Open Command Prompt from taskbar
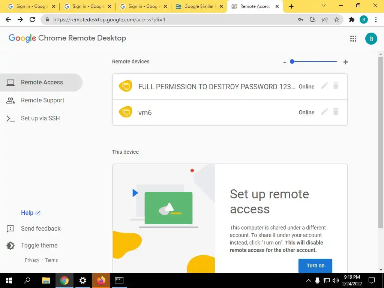The image size is (384, 288). [119, 280]
